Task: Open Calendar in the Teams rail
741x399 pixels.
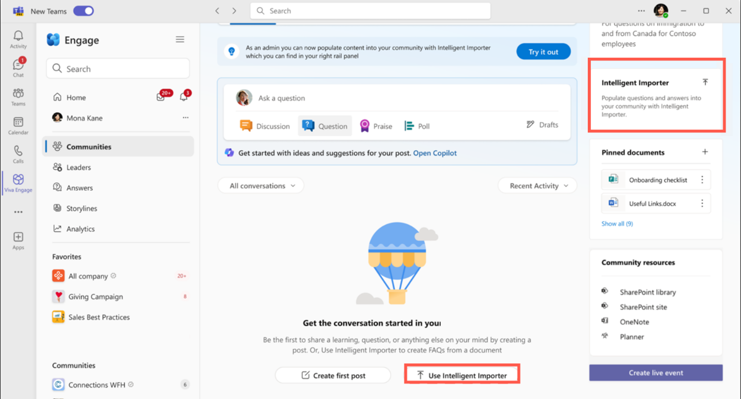Action: (18, 125)
